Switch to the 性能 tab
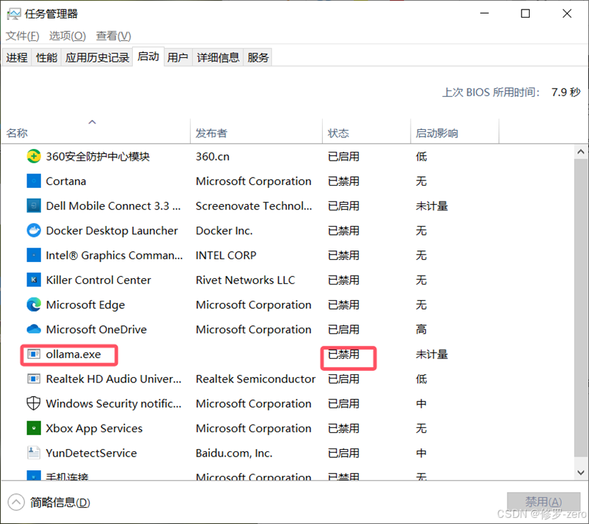Image resolution: width=589 pixels, height=524 pixels. (x=46, y=57)
